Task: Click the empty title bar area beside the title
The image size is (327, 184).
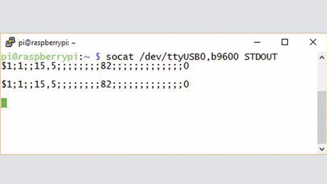Action: 163,42
